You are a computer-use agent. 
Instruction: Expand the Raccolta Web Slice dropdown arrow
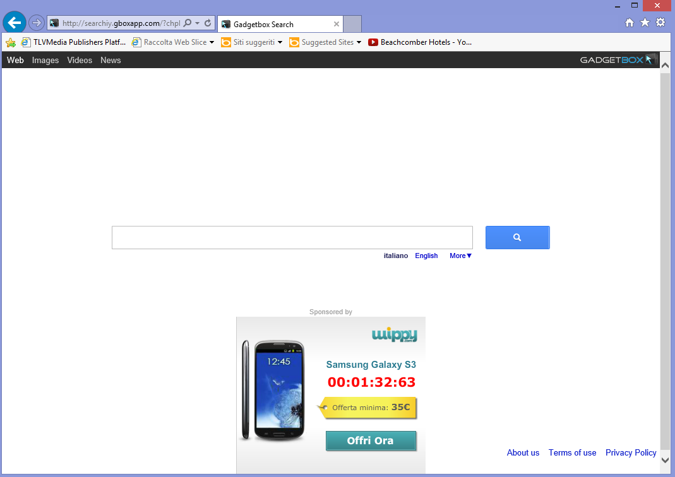(212, 42)
